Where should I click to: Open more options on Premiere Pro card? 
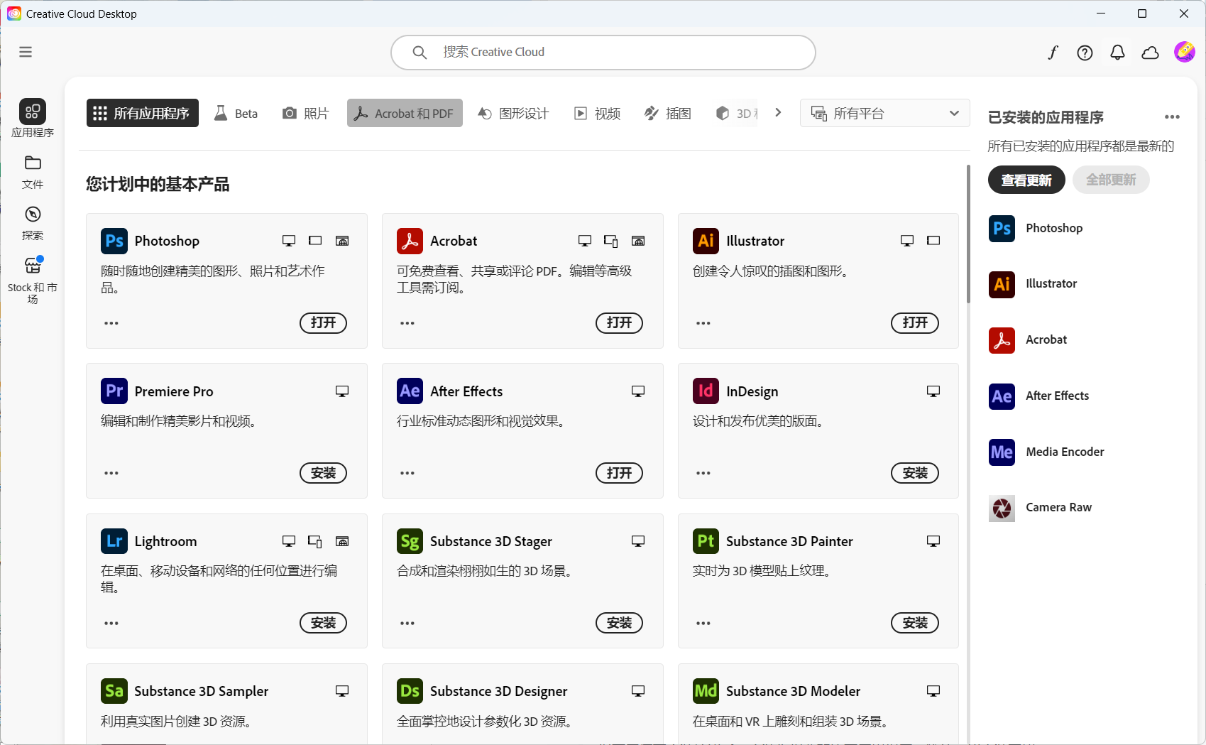[111, 473]
